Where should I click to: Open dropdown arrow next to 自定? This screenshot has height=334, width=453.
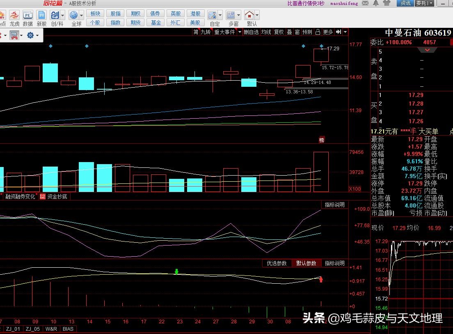[221, 16]
